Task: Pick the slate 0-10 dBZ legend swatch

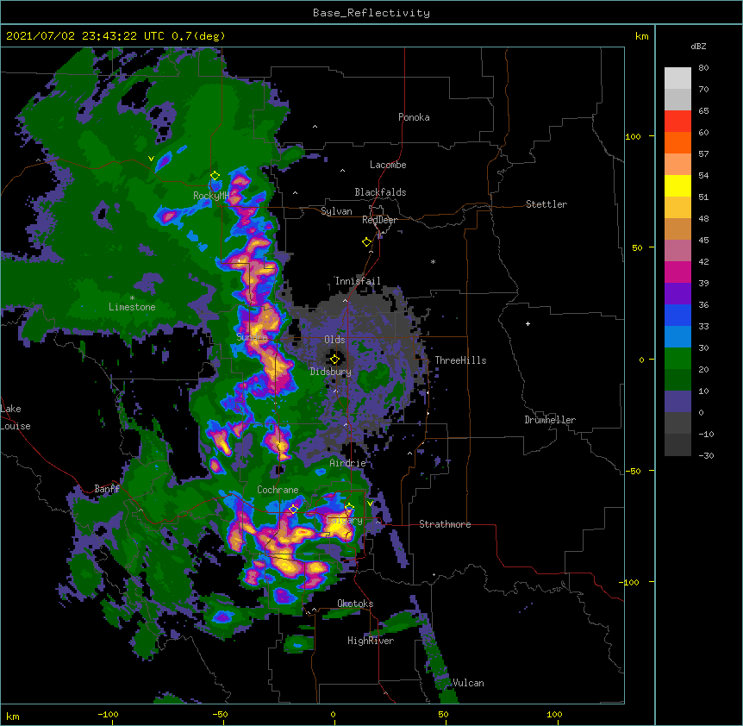Action: click(x=677, y=402)
